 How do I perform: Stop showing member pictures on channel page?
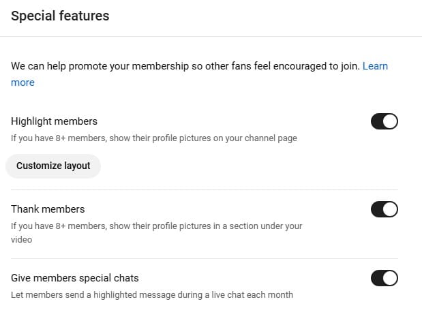(384, 121)
